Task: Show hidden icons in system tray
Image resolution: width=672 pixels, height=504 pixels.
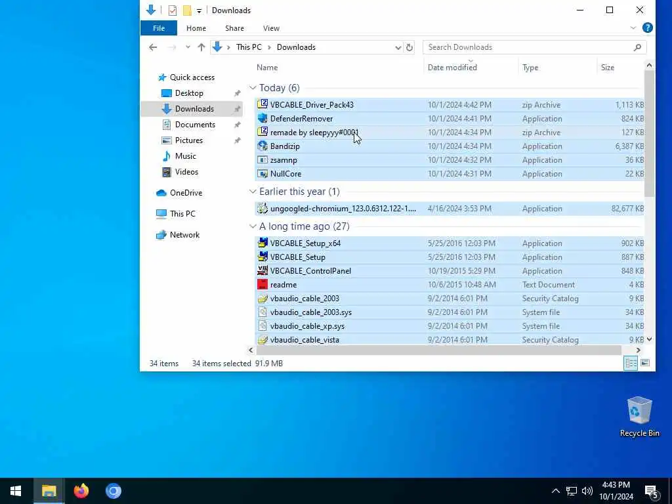Action: pyautogui.click(x=555, y=491)
